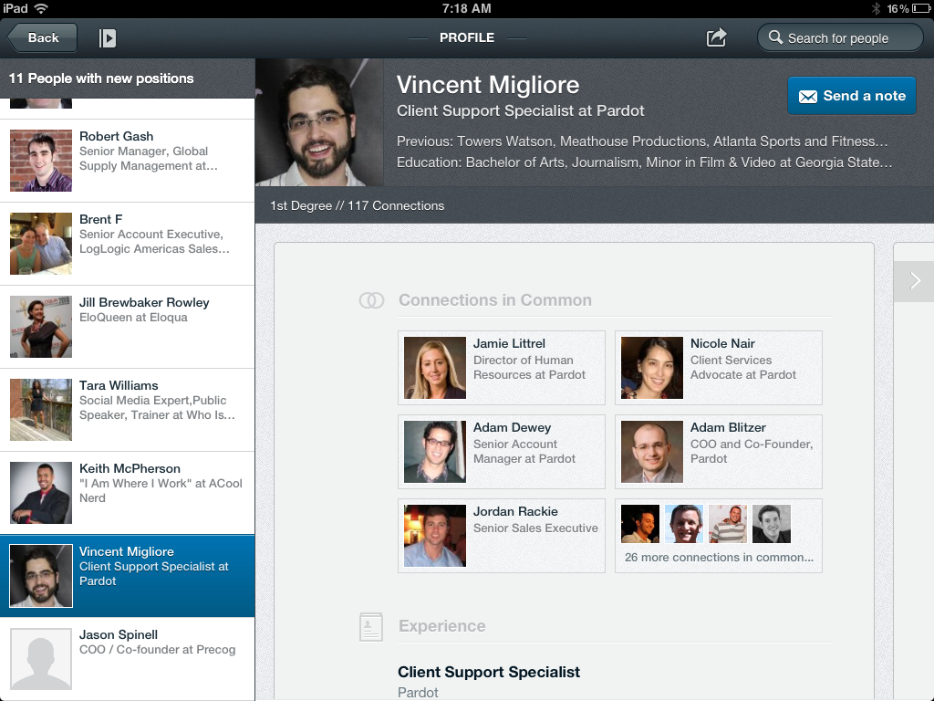The image size is (934, 701).
Task: Open Jamie Littrel connection card
Action: (502, 368)
